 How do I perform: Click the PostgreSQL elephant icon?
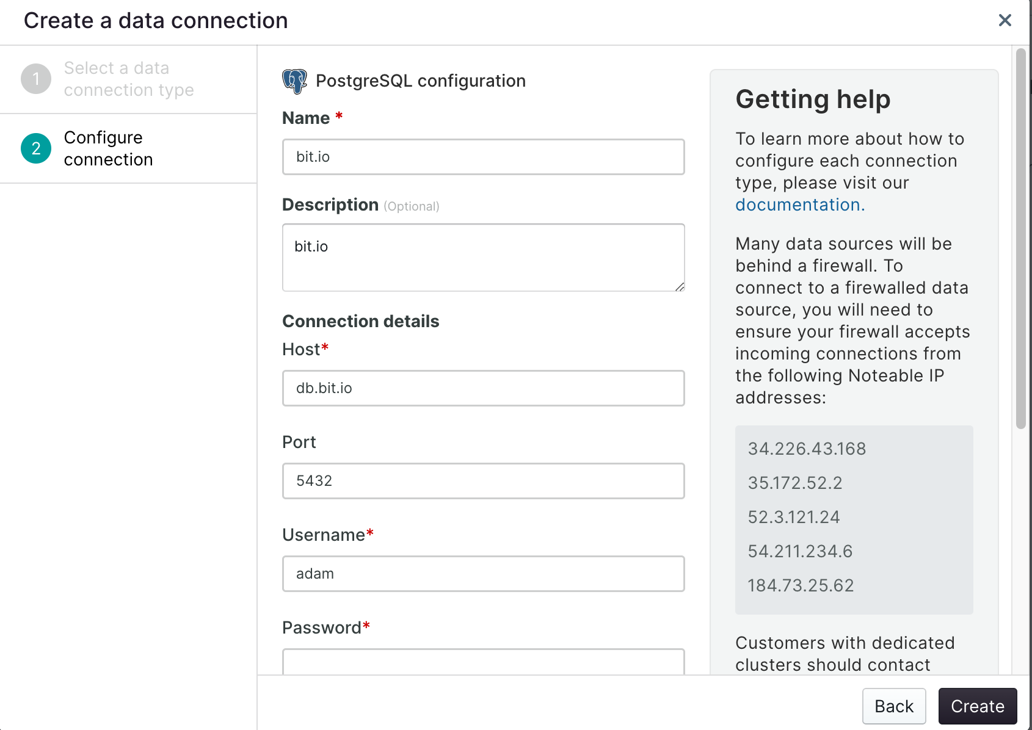(x=295, y=81)
